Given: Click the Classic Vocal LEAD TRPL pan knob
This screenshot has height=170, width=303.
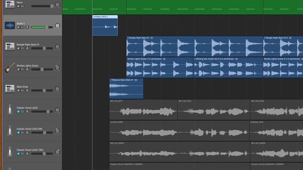Looking at the screenshot, I should [x=57, y=152].
